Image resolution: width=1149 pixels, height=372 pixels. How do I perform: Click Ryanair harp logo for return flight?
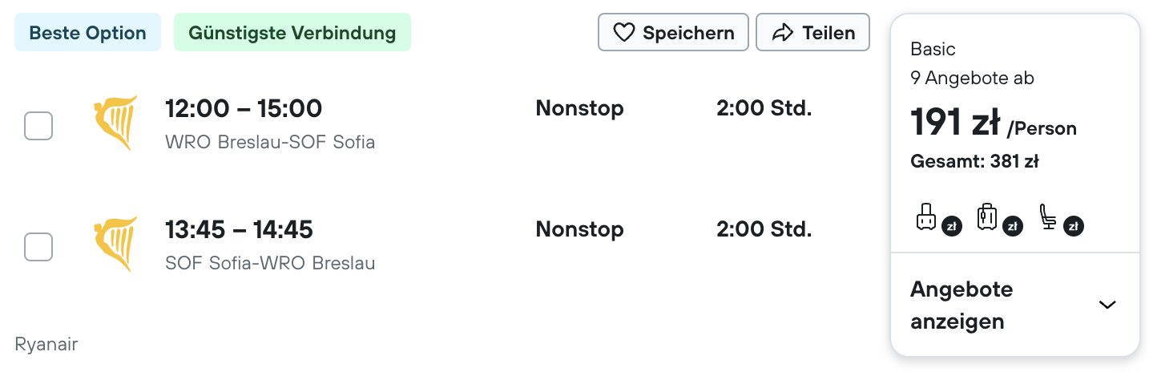pyautogui.click(x=115, y=245)
